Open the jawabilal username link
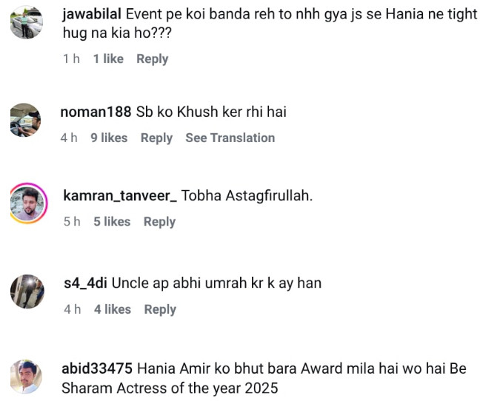 tap(93, 15)
